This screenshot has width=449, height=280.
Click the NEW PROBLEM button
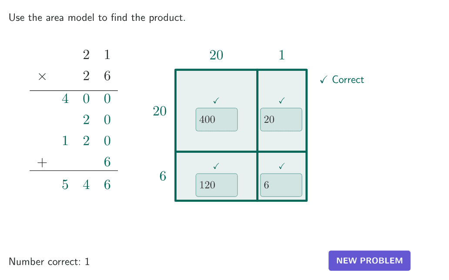[x=369, y=260]
